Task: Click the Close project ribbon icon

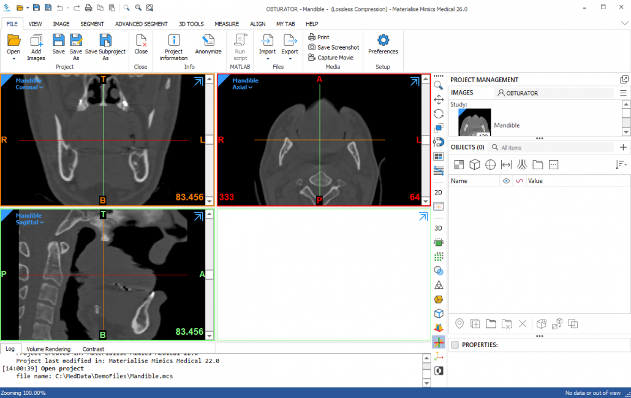Action: pyautogui.click(x=141, y=44)
